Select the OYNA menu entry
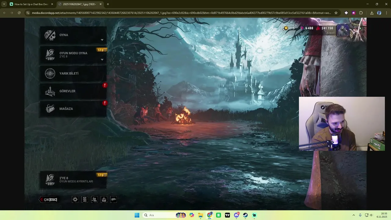This screenshot has width=391, height=220. tap(73, 35)
